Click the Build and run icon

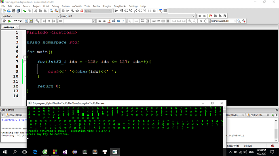[x=72, y=11]
